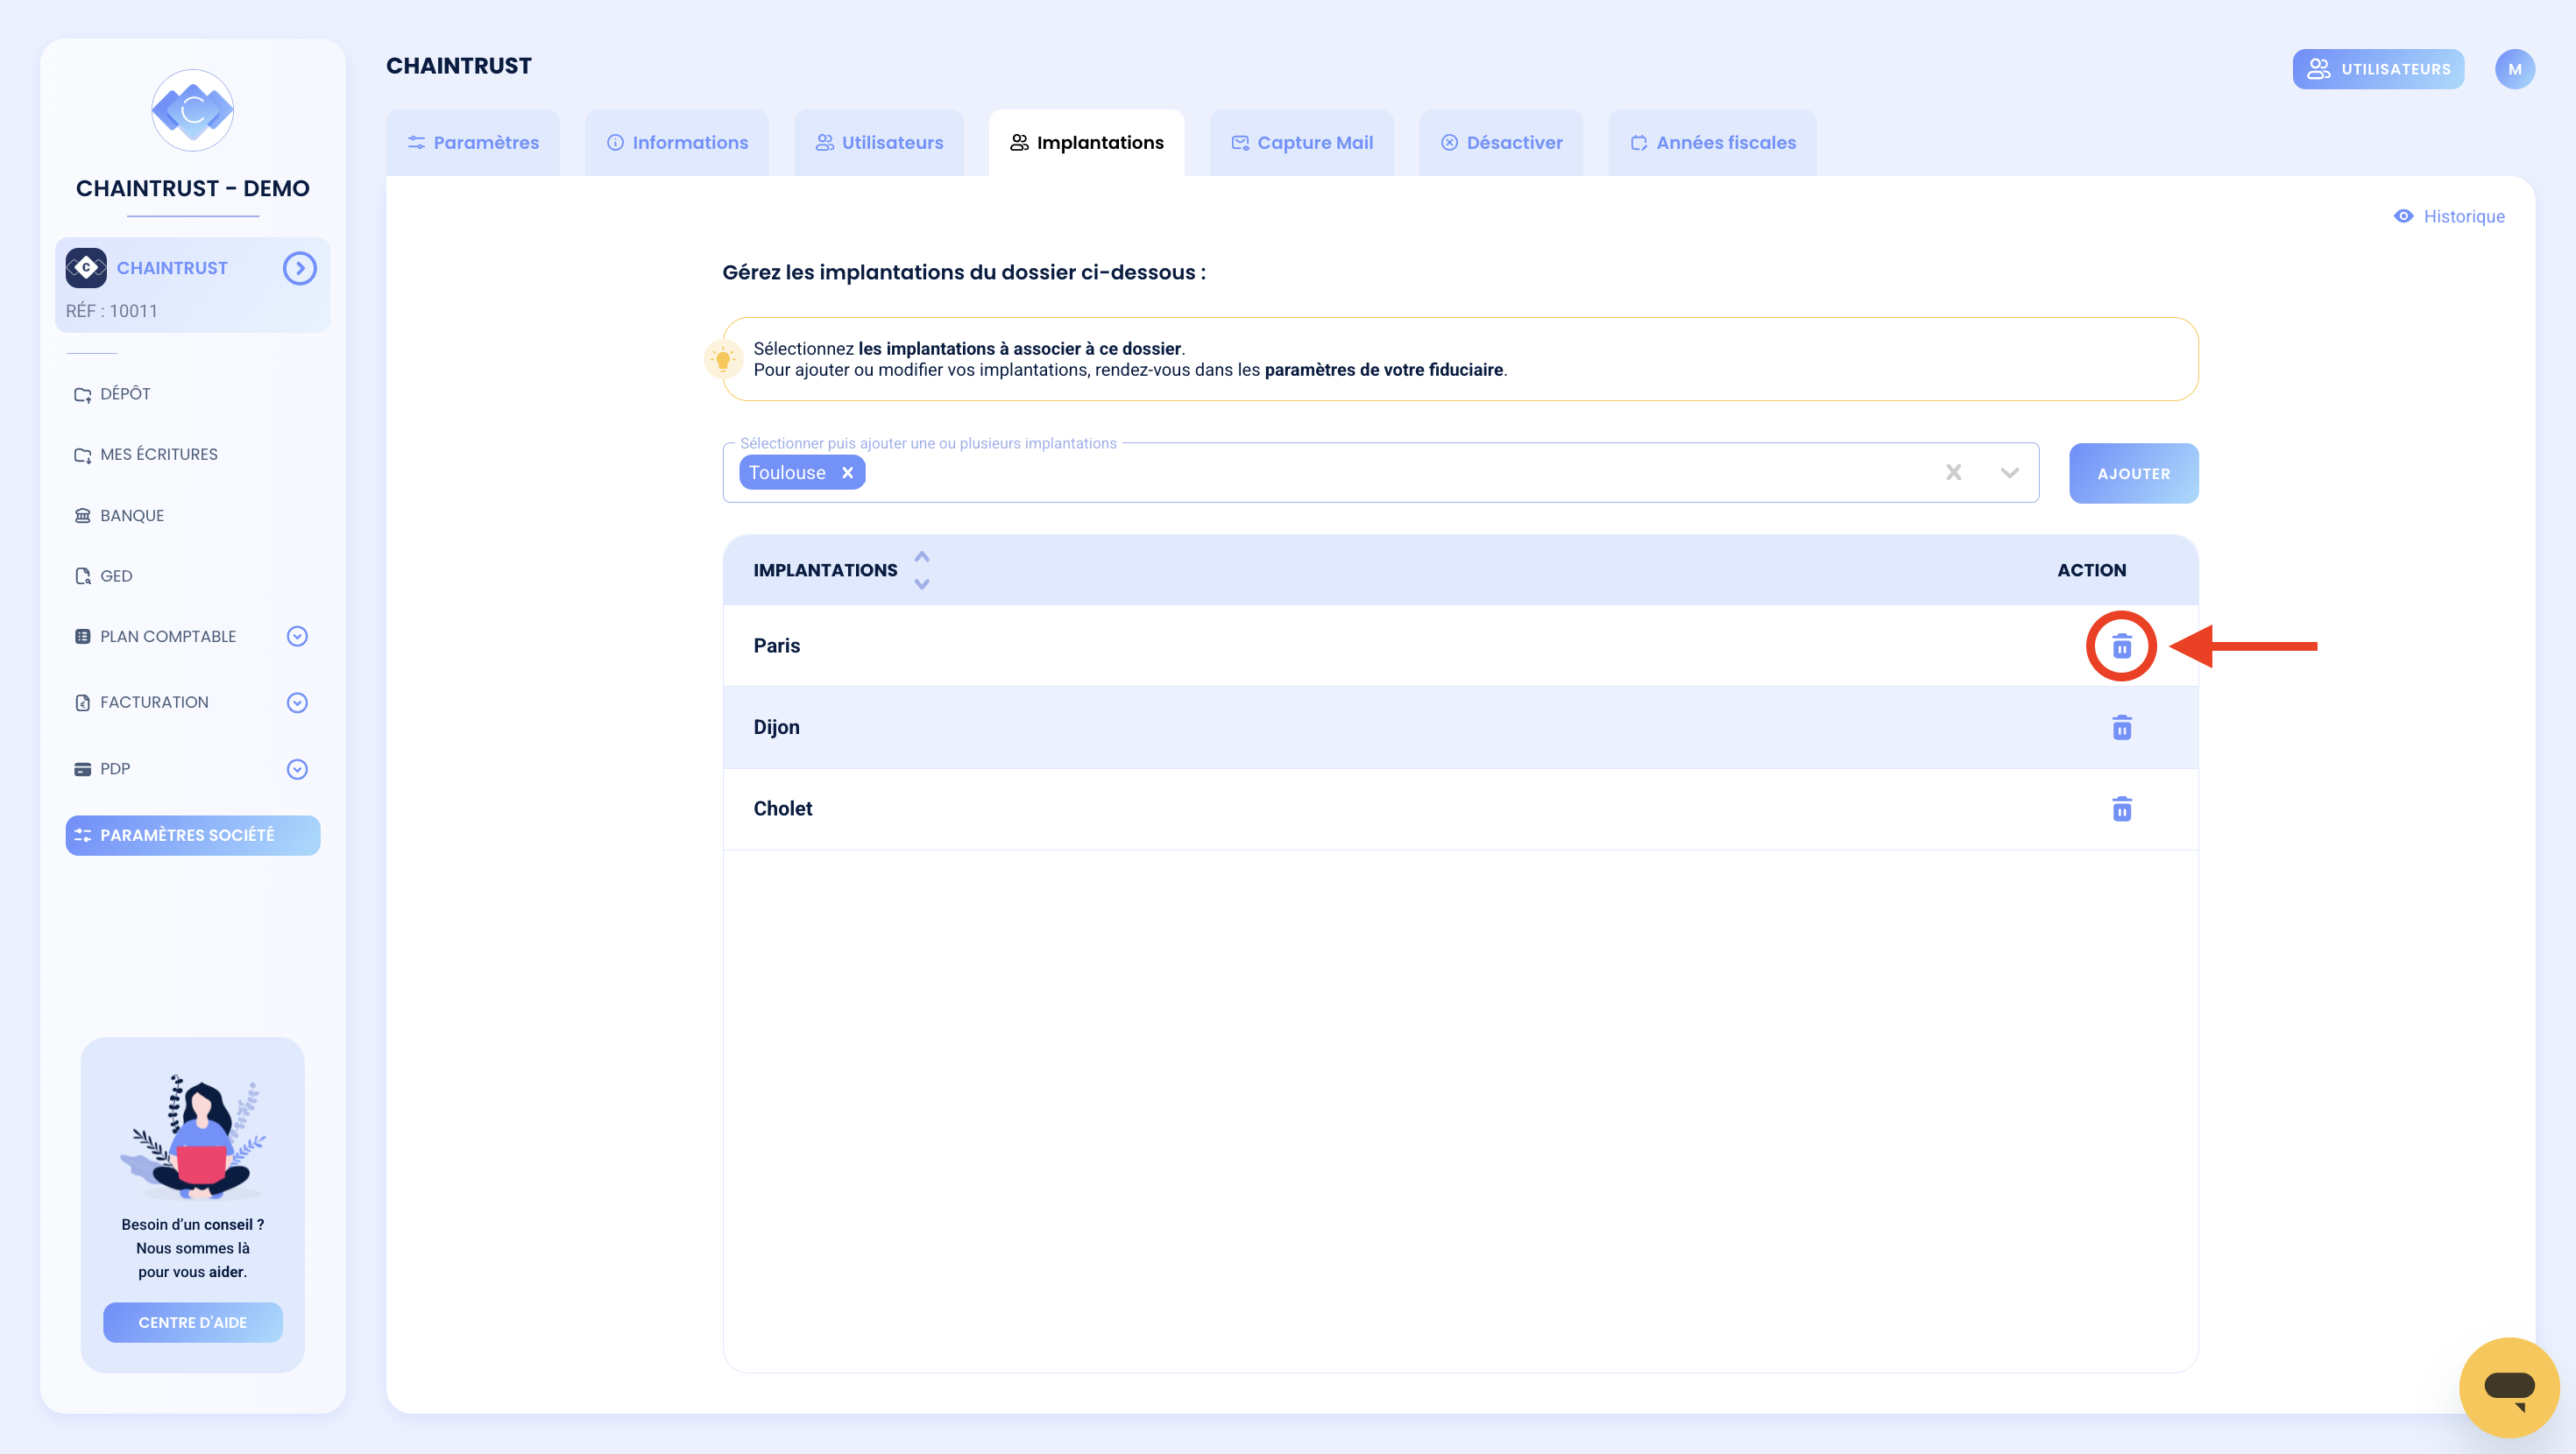Expand the FACTURATION chevron
This screenshot has height=1454, width=2576.
point(297,703)
